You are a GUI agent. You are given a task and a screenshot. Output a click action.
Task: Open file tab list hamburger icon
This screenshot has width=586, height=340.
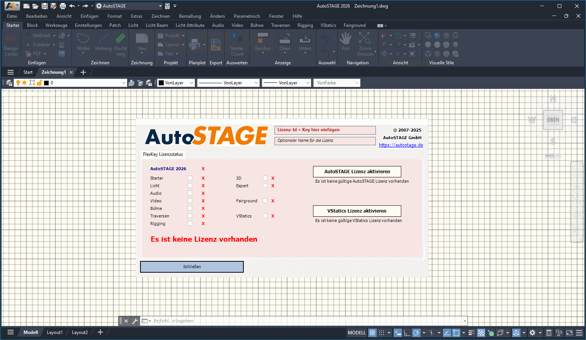click(11, 72)
